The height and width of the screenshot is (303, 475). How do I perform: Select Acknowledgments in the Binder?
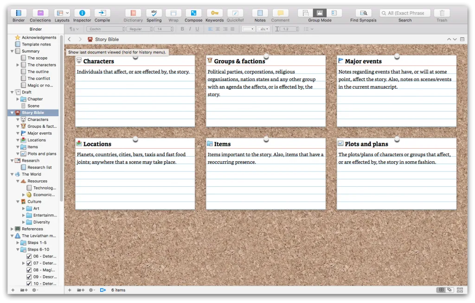click(39, 37)
